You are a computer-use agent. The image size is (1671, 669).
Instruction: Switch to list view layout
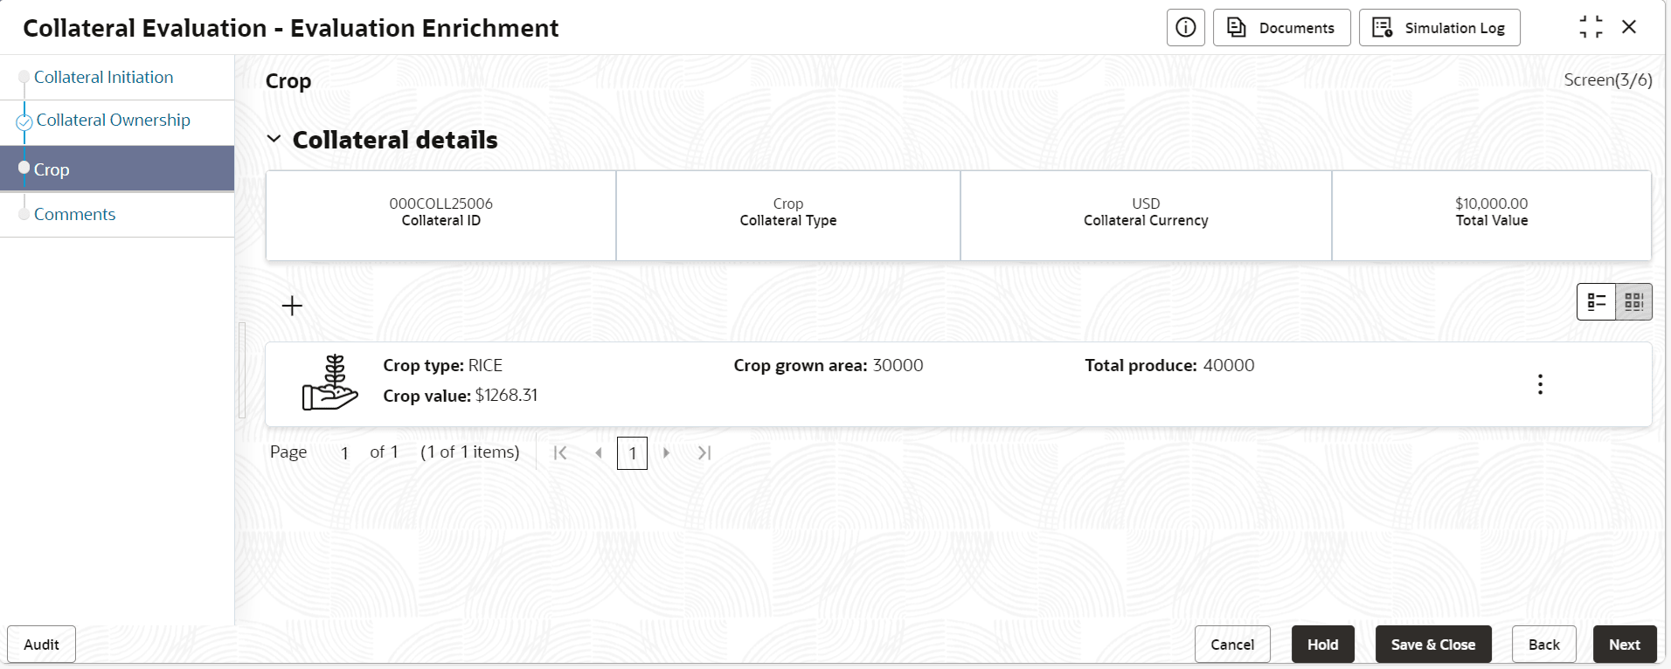point(1596,302)
